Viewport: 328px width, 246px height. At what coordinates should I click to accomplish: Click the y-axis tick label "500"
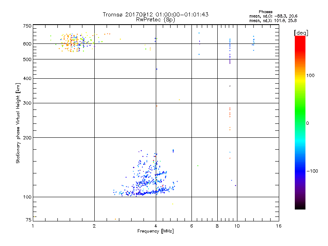[x=27, y=59]
